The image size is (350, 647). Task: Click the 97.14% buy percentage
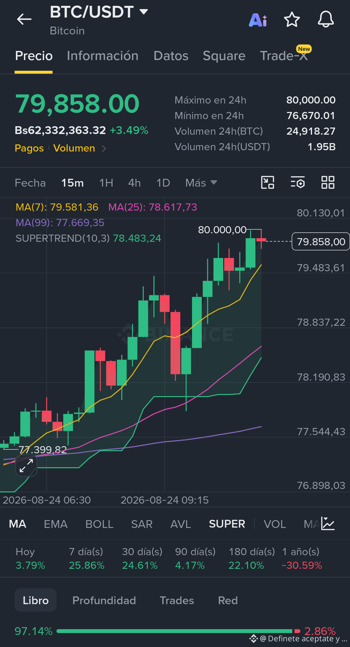pos(33,631)
